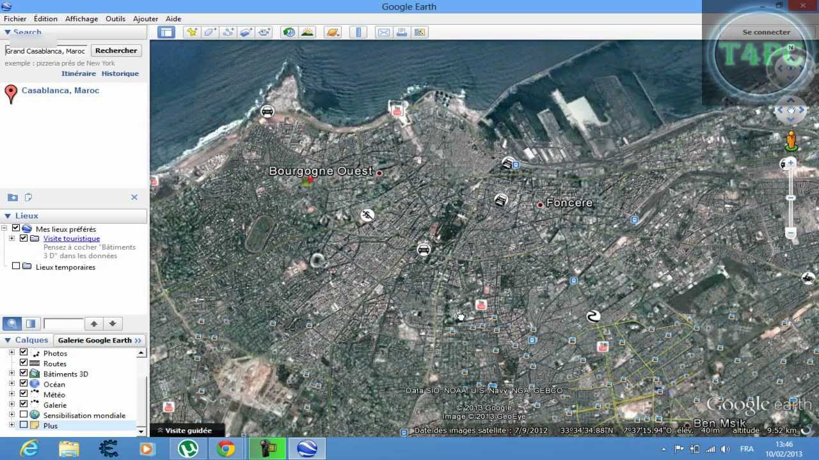The image size is (819, 460).
Task: Open the planet switcher icon
Action: 333,32
